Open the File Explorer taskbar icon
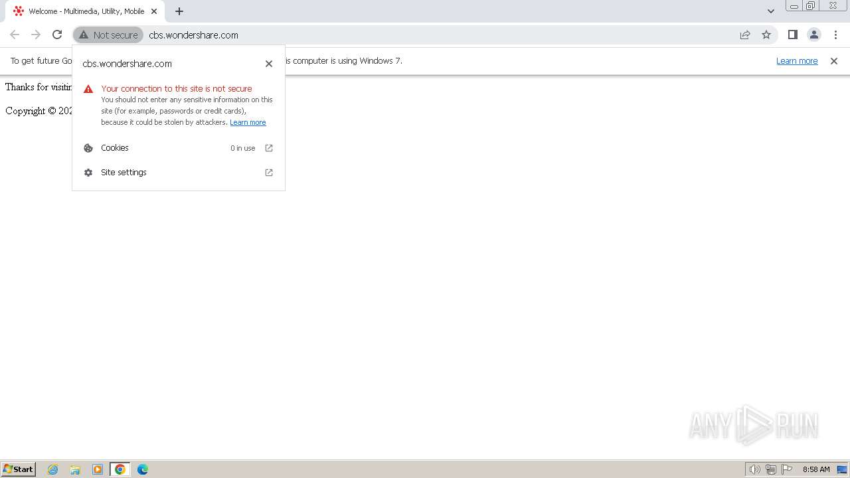Image resolution: width=850 pixels, height=478 pixels. (x=75, y=469)
